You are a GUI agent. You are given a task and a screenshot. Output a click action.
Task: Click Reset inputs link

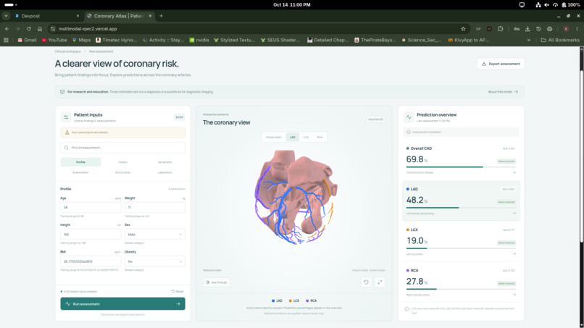tap(178, 292)
